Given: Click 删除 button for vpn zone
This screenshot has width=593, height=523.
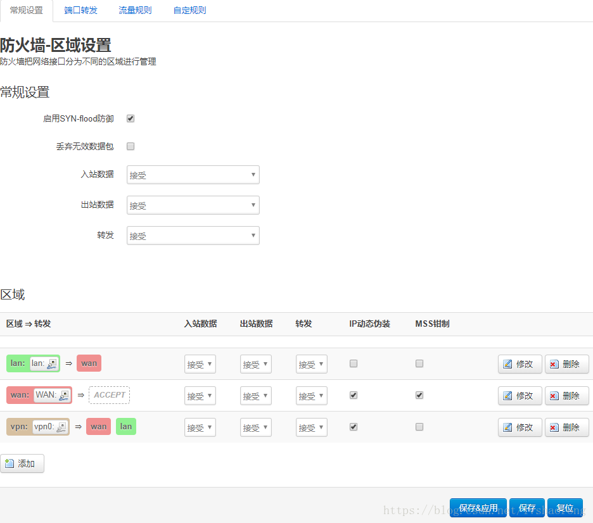Looking at the screenshot, I should pos(566,427).
